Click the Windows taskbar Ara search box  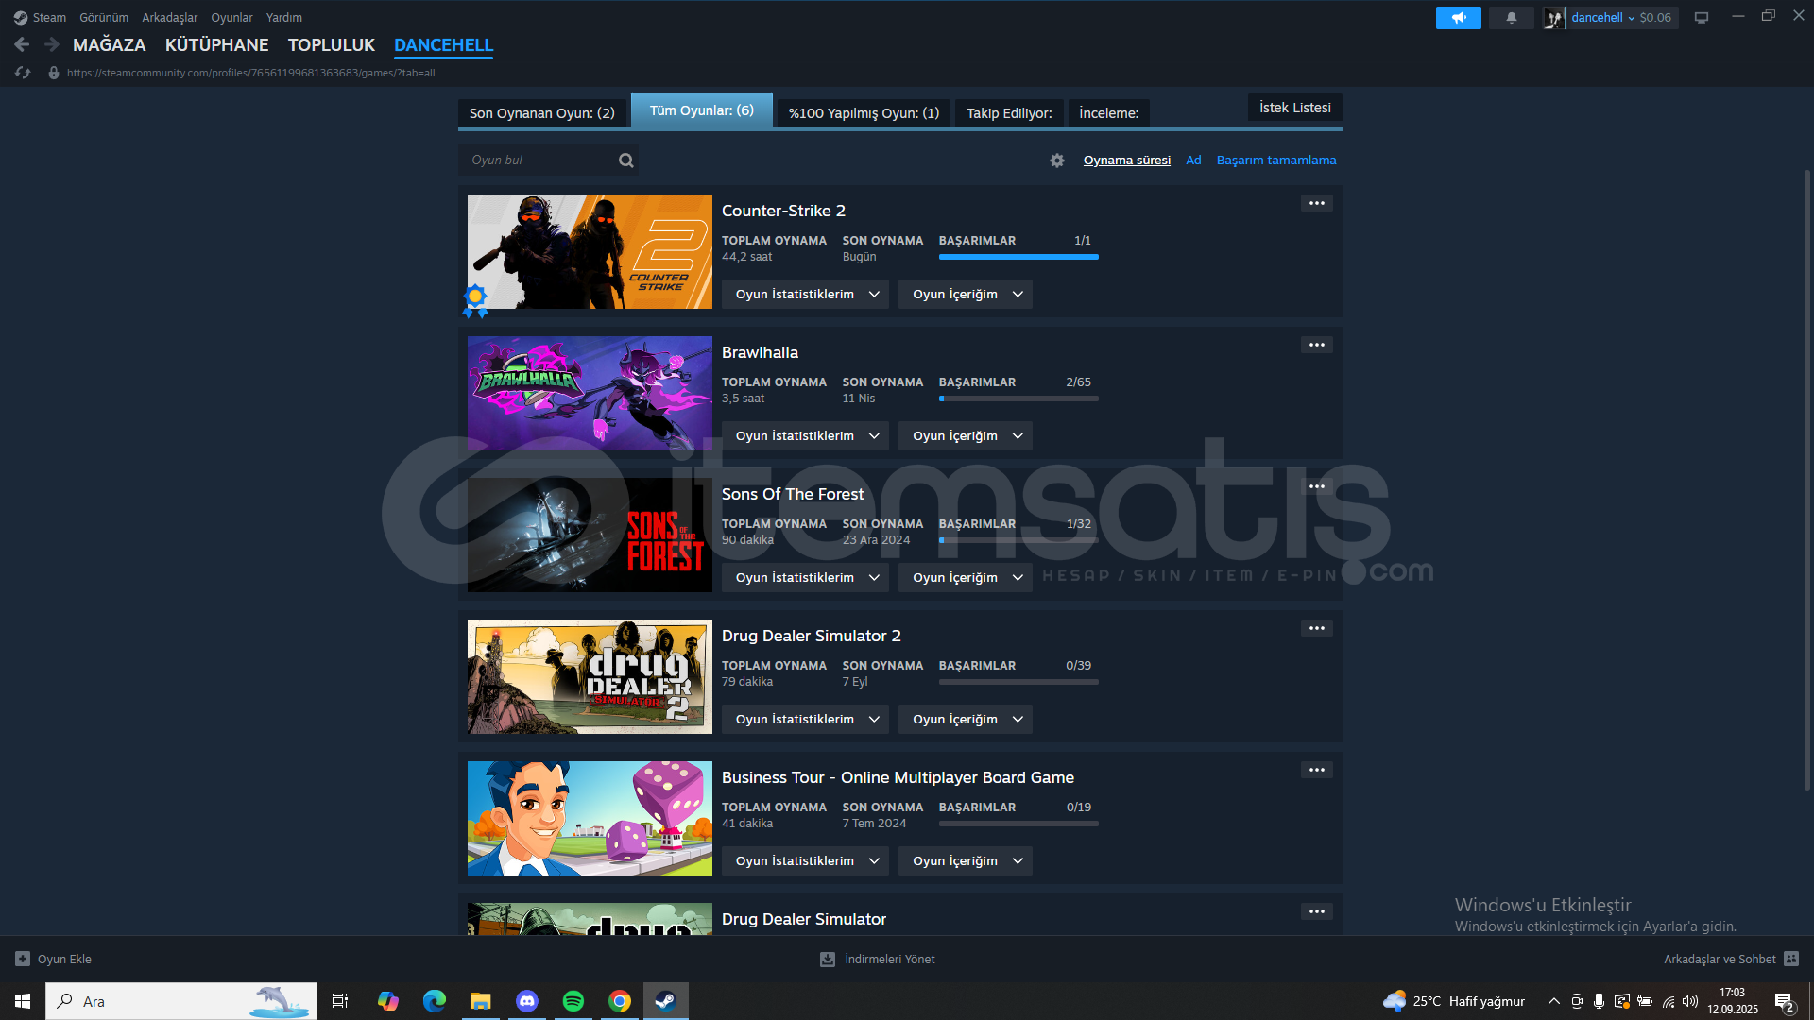point(181,1001)
